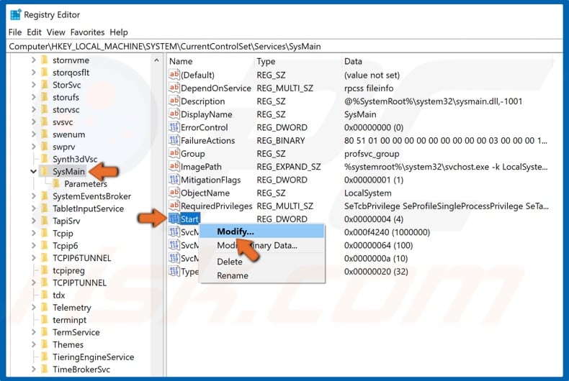Click the 'LocalSystem' data value

367,193
